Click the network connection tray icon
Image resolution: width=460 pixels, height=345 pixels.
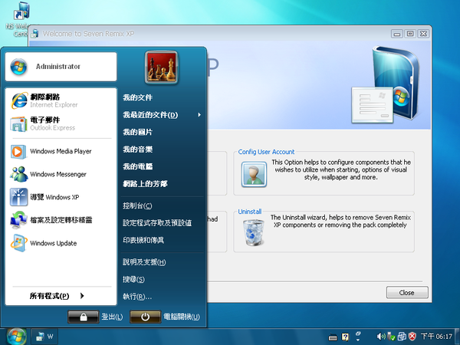pos(402,337)
